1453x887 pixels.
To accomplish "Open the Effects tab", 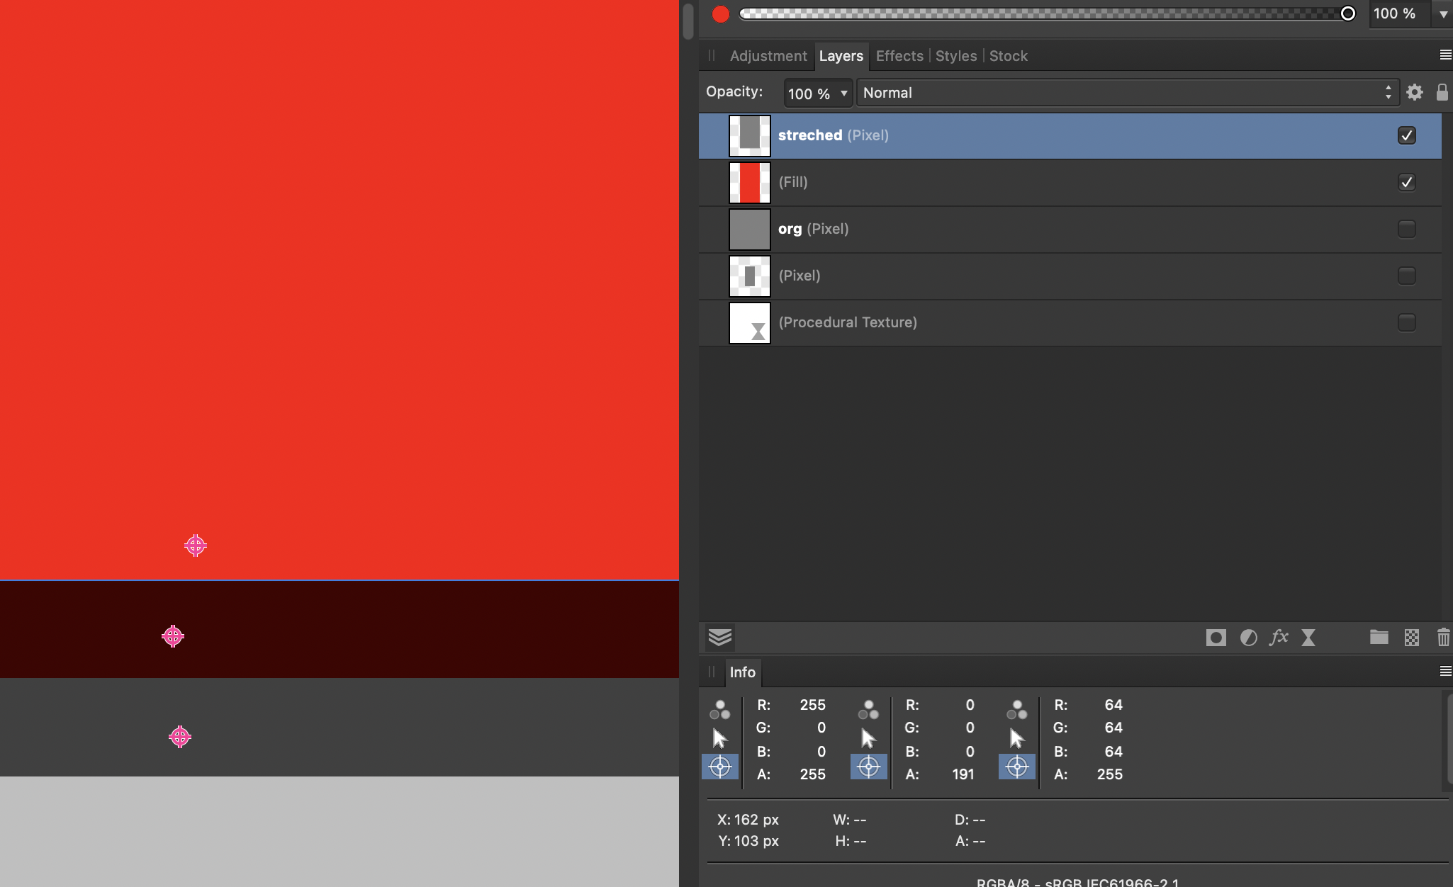I will click(899, 56).
